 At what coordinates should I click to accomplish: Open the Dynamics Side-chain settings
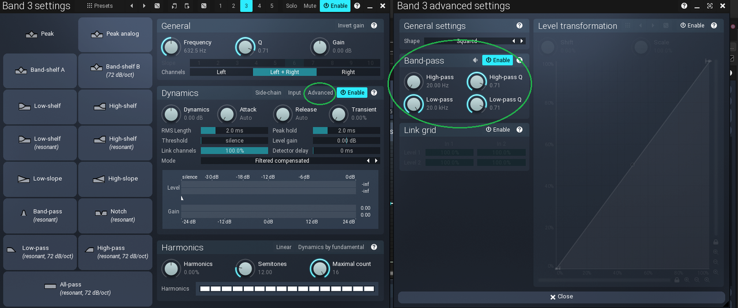268,93
